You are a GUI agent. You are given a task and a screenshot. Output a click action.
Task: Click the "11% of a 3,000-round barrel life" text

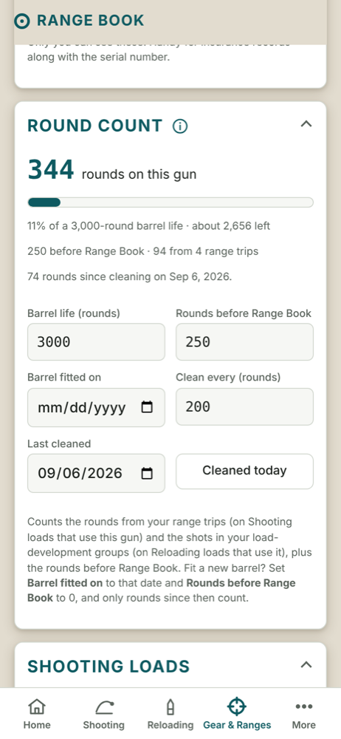coord(105,225)
